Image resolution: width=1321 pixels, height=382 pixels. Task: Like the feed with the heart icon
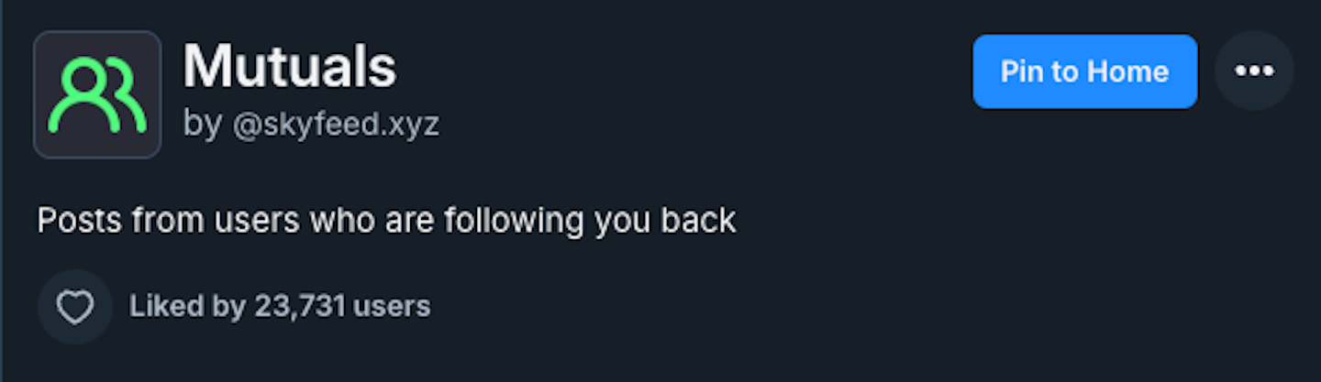click(75, 307)
